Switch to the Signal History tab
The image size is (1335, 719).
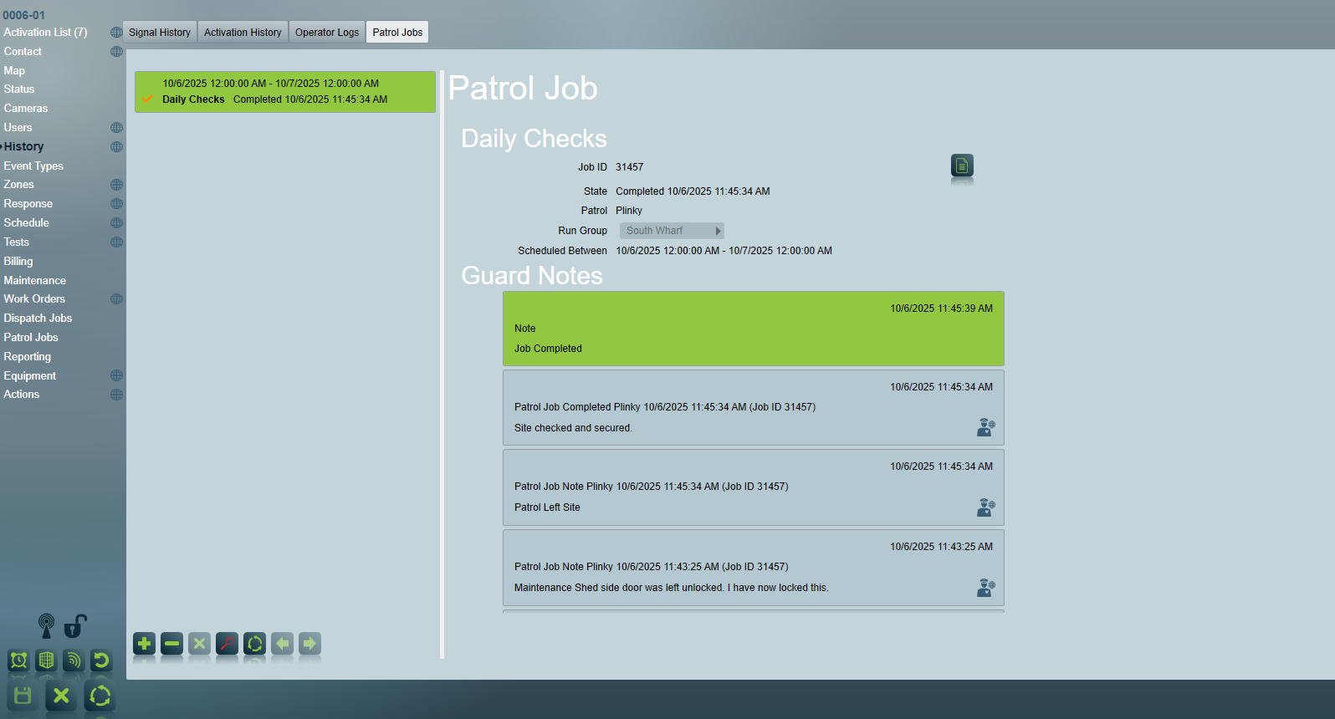159,33
